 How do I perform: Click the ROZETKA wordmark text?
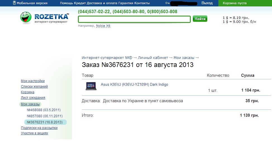51,17
